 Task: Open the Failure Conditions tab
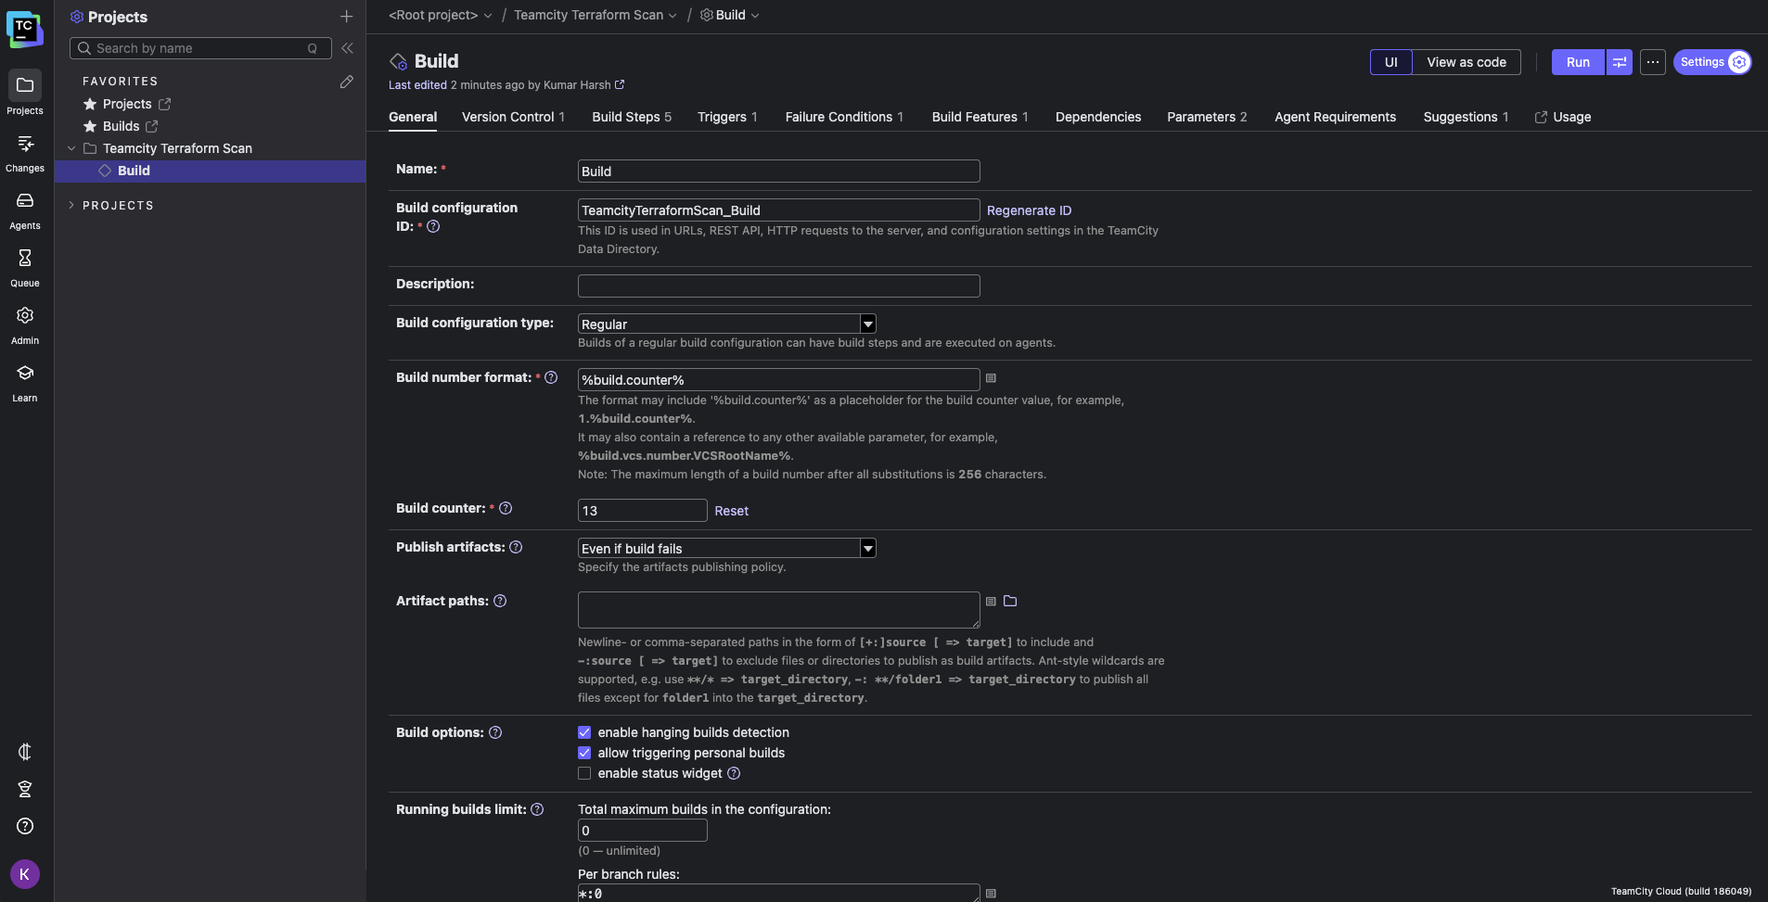point(844,117)
